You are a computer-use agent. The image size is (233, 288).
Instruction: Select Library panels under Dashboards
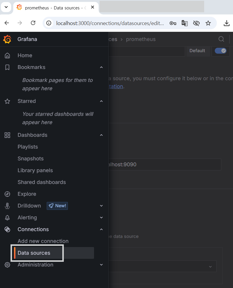[x=35, y=170]
